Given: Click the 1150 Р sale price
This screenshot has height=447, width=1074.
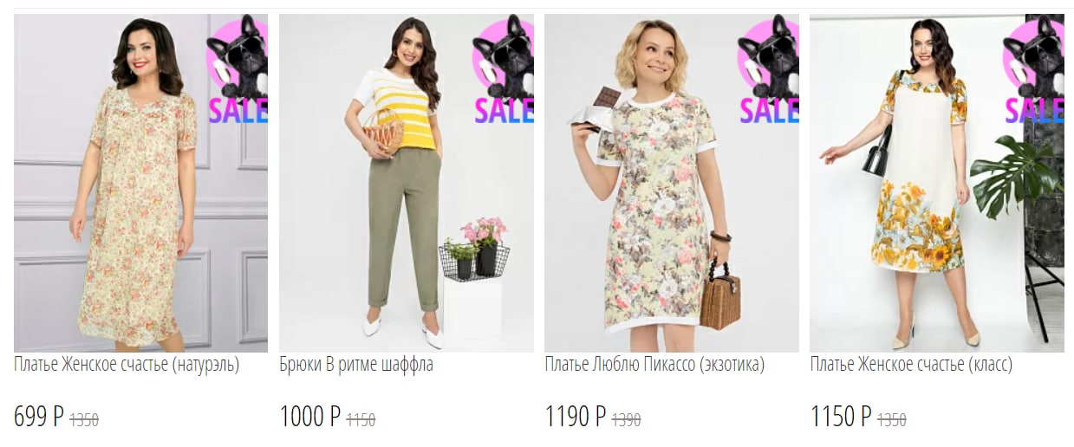Looking at the screenshot, I should pyautogui.click(x=841, y=418).
